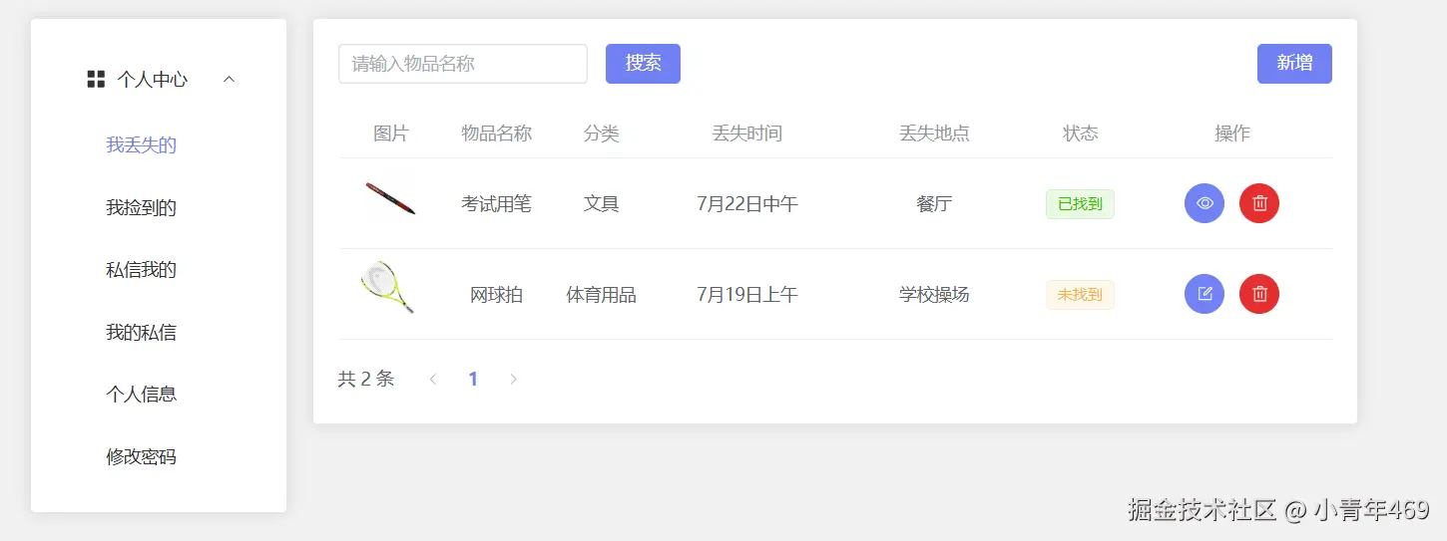Image resolution: width=1447 pixels, height=541 pixels.
Task: Click the 餐厅 location cell
Action: point(934,204)
